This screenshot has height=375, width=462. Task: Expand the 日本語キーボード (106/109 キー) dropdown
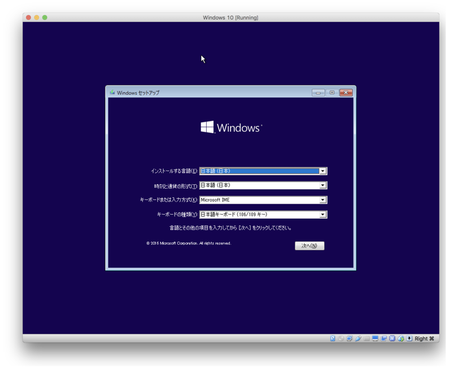coord(263,214)
